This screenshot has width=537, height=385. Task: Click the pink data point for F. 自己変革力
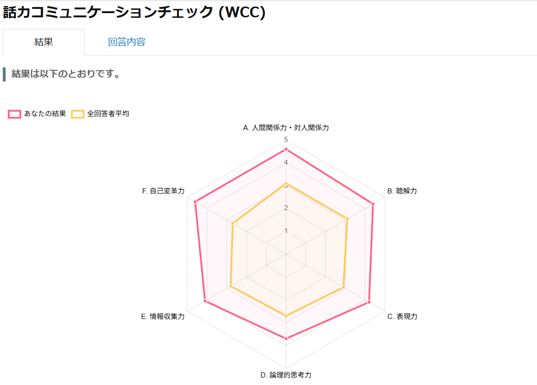point(195,202)
